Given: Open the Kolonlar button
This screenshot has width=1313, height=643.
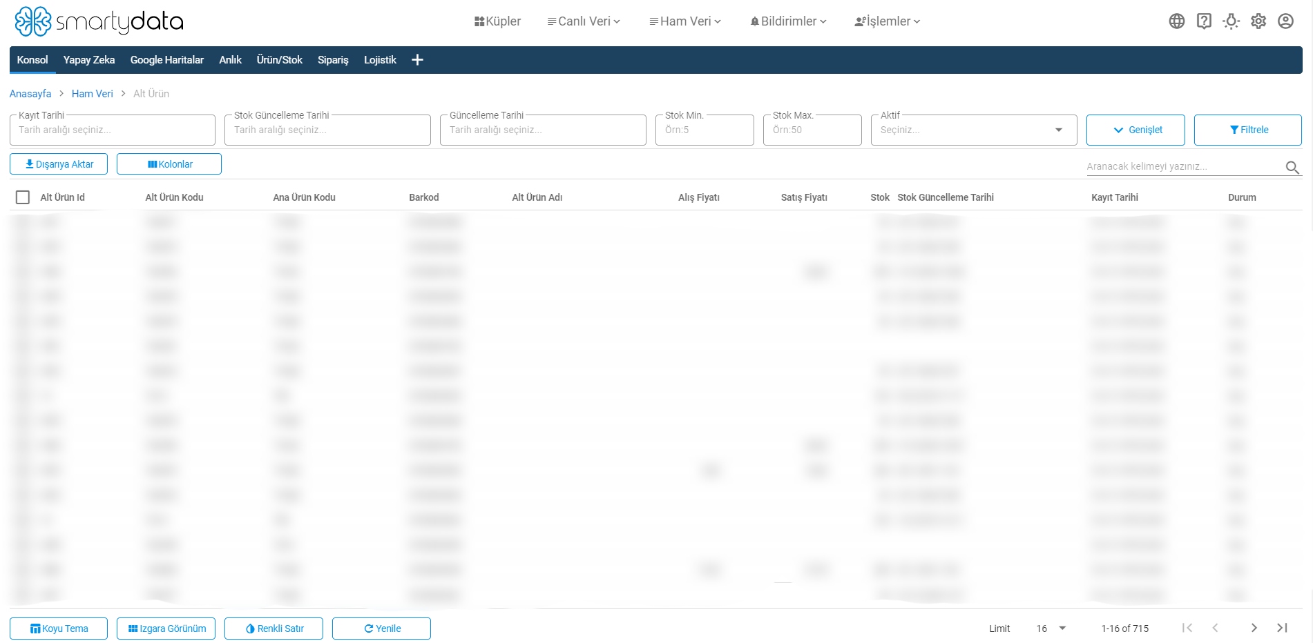Looking at the screenshot, I should [169, 164].
